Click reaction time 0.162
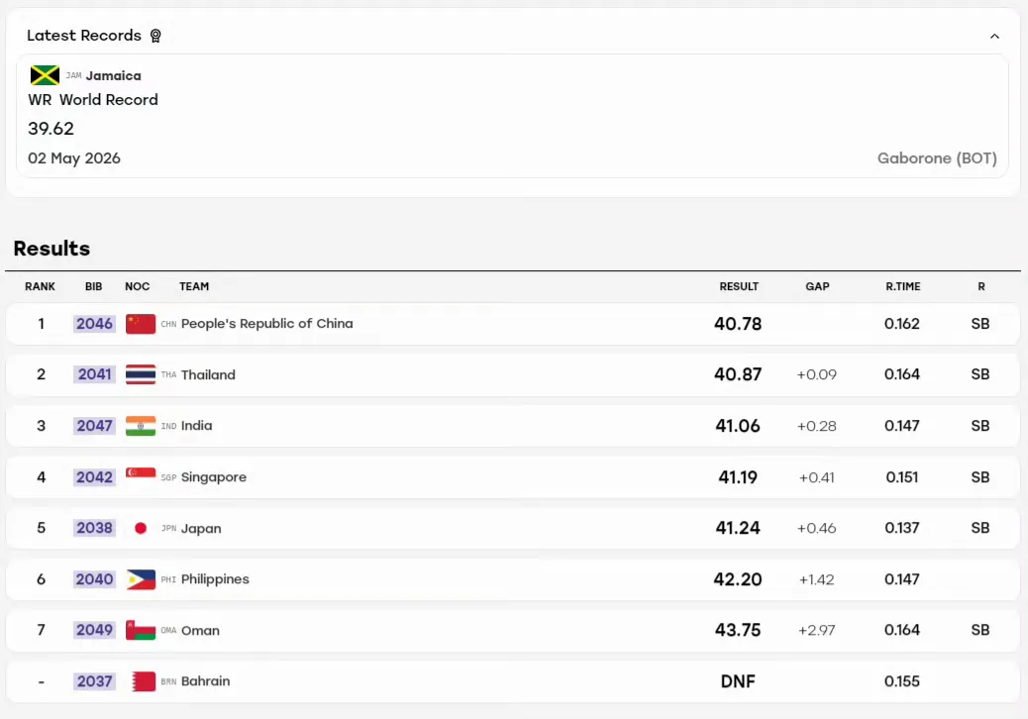Image resolution: width=1028 pixels, height=719 pixels. click(902, 324)
